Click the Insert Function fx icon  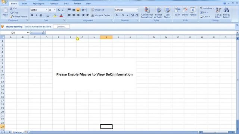coord(43,33)
